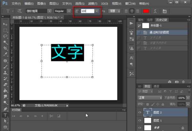Open the font family dropdown arrow
Screen dimensions: 192x131
pyautogui.click(x=50, y=11)
